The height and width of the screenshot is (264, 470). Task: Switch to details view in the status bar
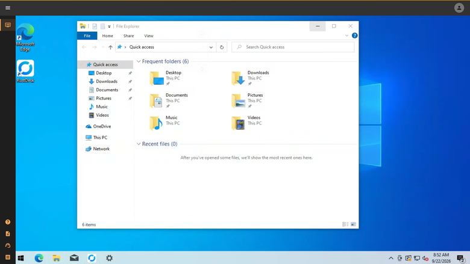point(345,224)
